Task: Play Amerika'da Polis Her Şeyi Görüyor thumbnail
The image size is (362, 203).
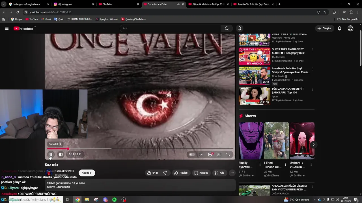Action: click(x=255, y=76)
